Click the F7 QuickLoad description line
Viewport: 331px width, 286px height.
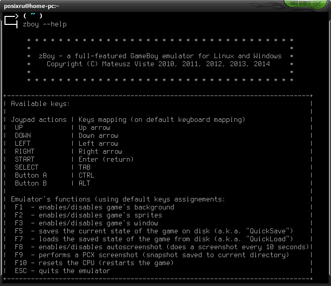154,239
